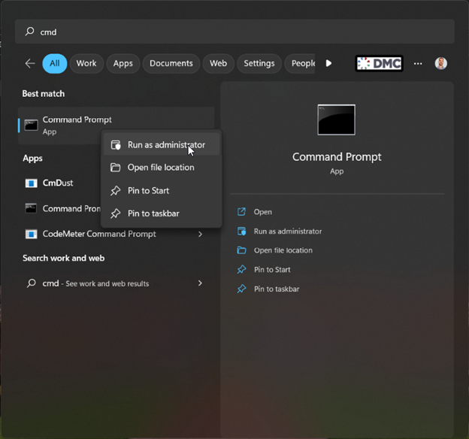Expand the cmd web results chevron

tap(200, 283)
